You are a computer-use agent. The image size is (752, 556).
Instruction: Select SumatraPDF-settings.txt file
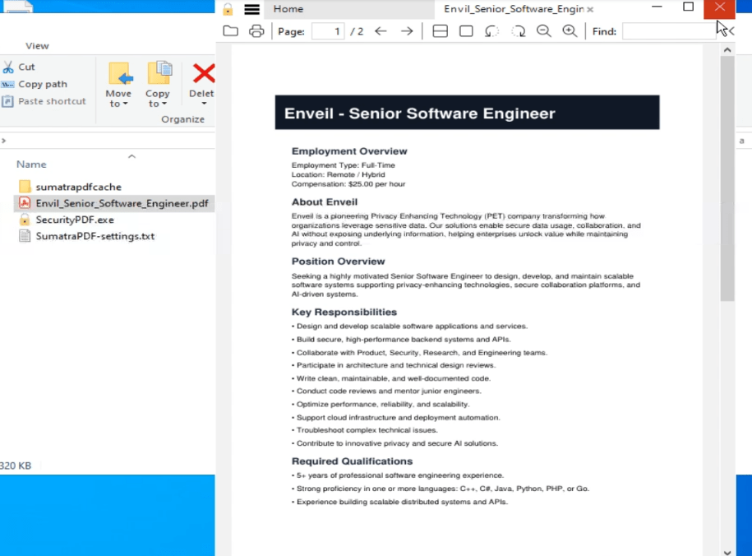pyautogui.click(x=95, y=236)
